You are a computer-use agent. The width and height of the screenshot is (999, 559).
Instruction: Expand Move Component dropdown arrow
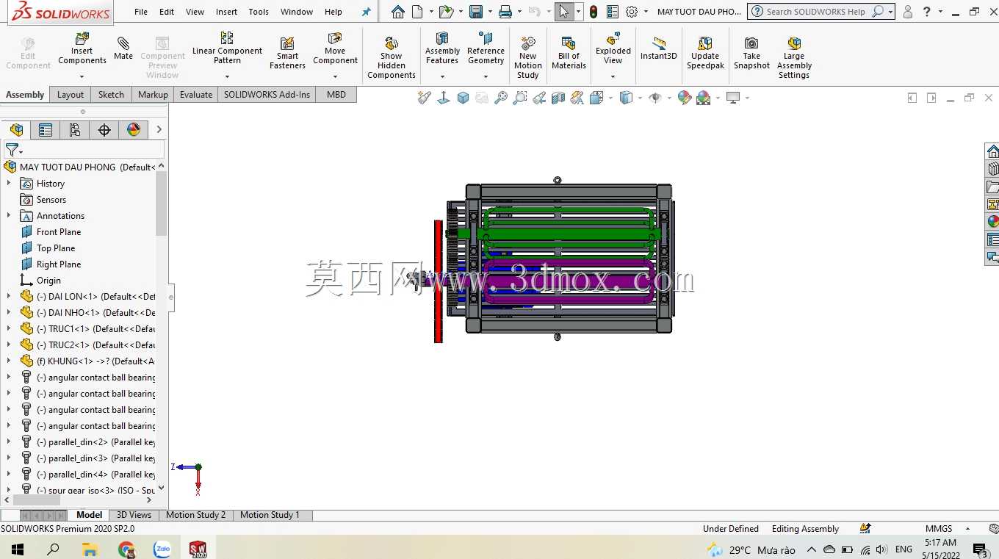click(335, 76)
